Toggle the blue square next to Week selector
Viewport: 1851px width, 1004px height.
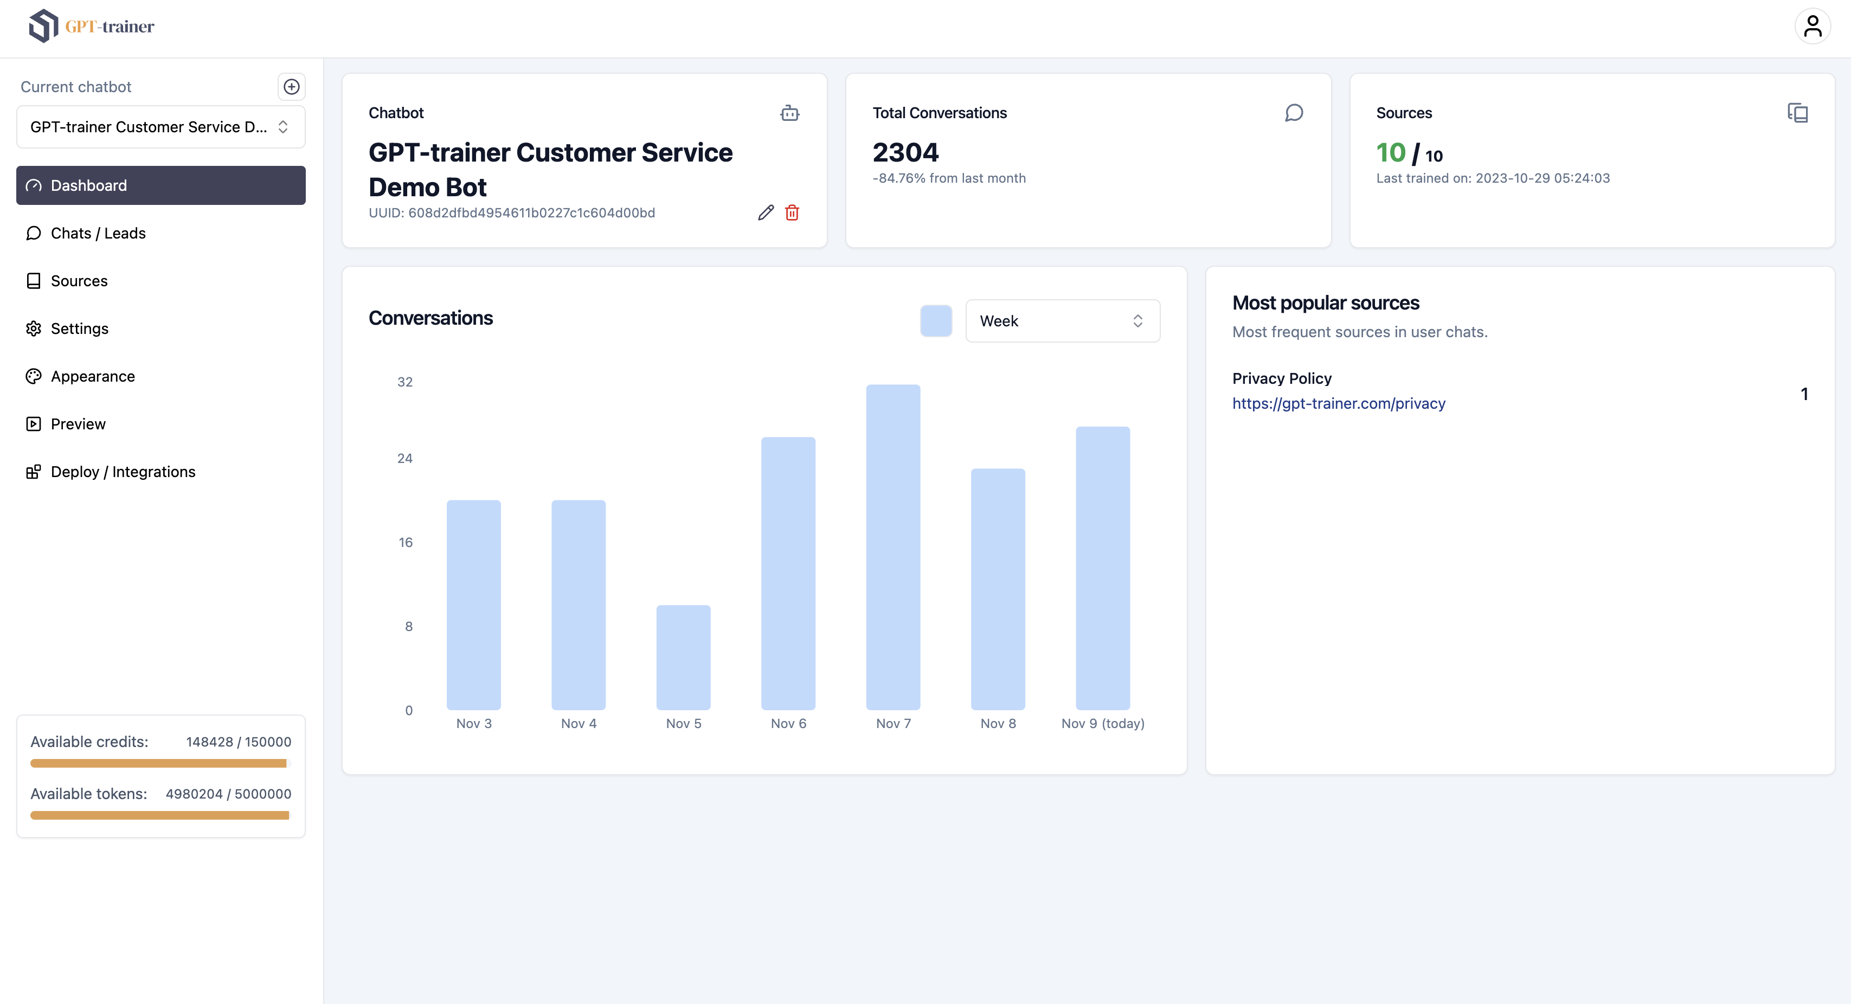click(x=936, y=320)
